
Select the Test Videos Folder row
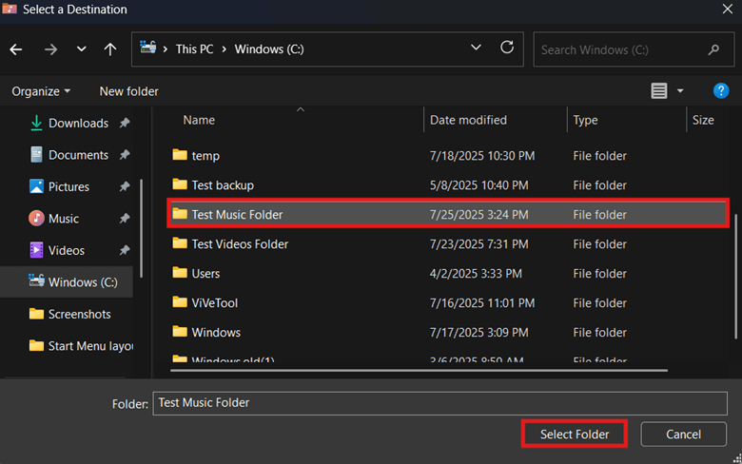click(x=448, y=244)
